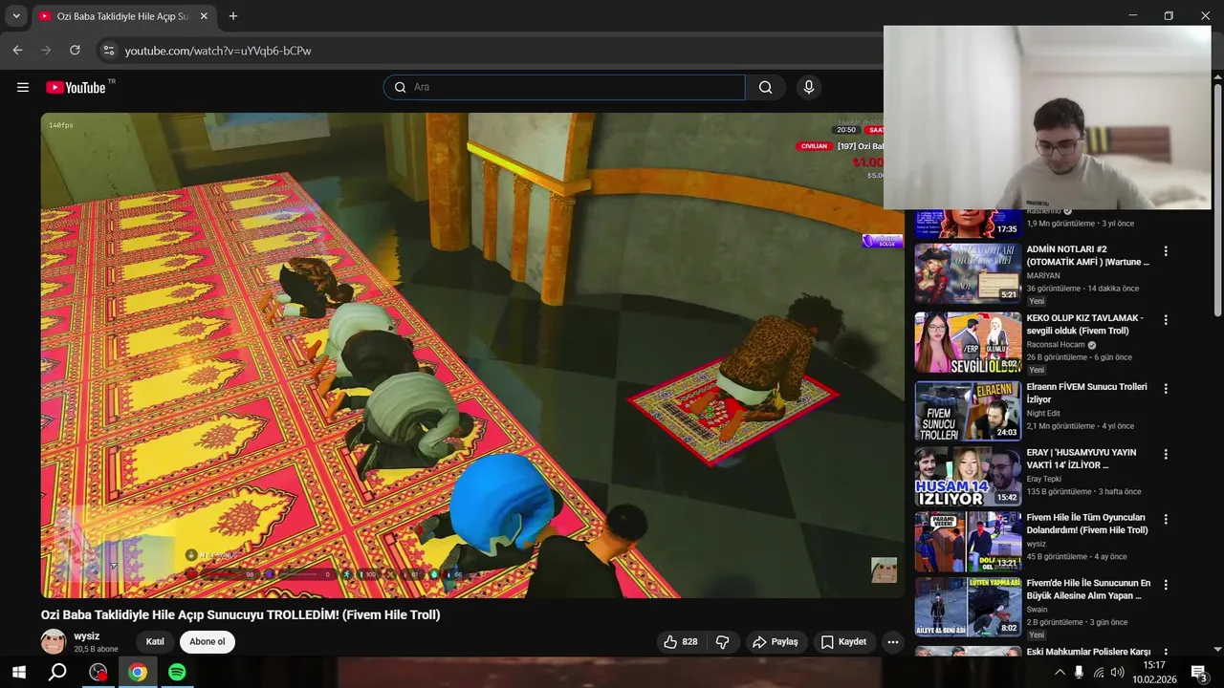1224x688 pixels.
Task: Play the main video player
Action: [471, 355]
